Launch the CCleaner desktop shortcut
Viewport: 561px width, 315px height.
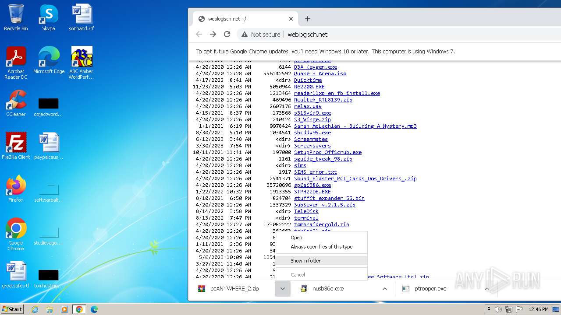(16, 103)
